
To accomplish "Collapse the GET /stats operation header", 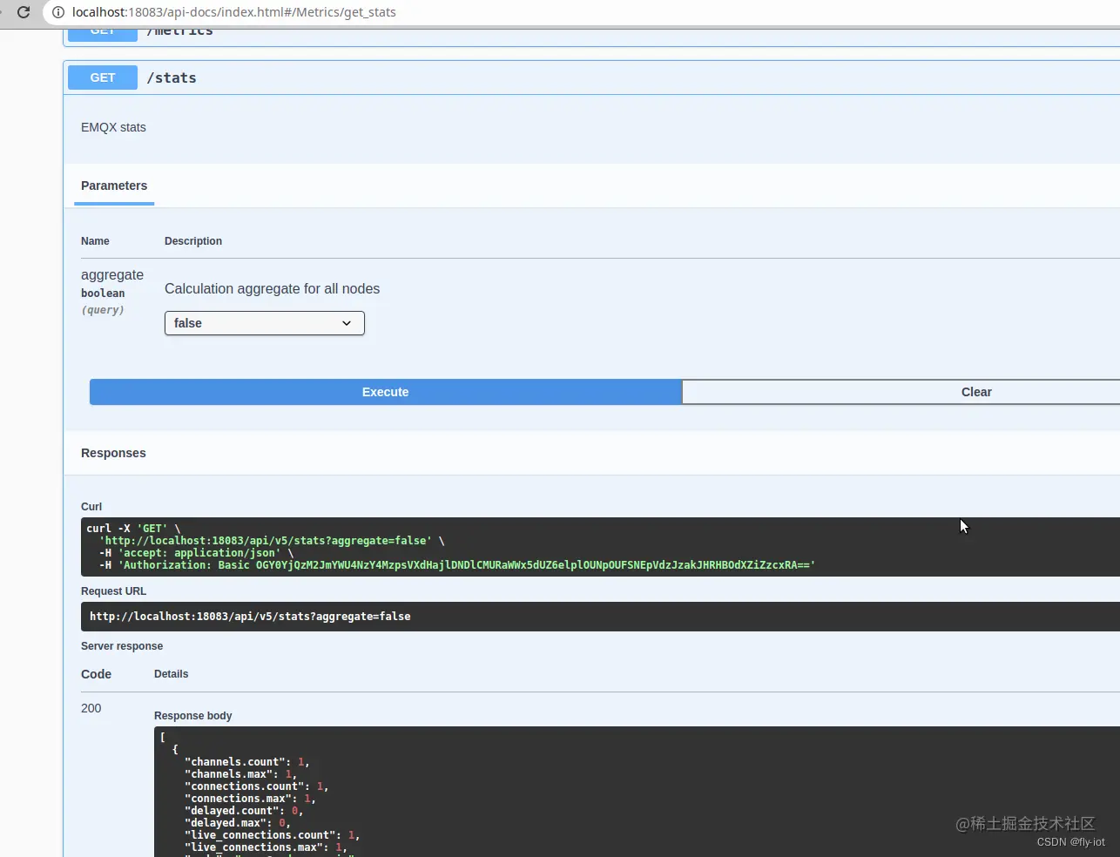I will tap(592, 78).
